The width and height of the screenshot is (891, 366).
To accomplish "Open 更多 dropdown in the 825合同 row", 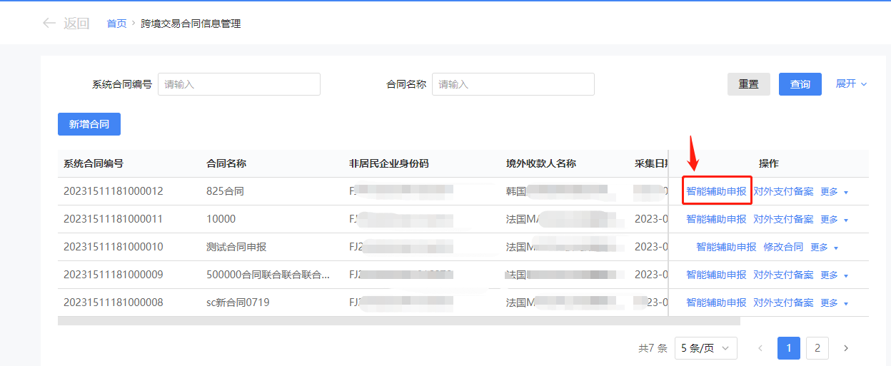I will 834,191.
